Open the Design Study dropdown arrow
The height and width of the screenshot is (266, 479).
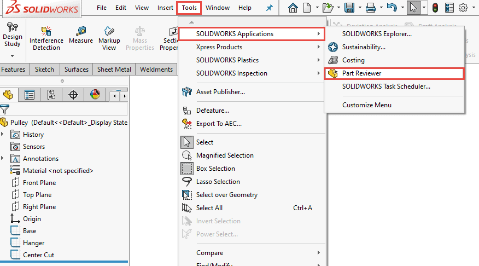12,56
